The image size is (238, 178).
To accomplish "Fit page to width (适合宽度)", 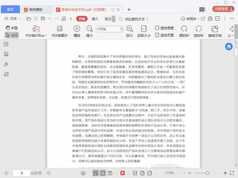I will (x=164, y=28).
